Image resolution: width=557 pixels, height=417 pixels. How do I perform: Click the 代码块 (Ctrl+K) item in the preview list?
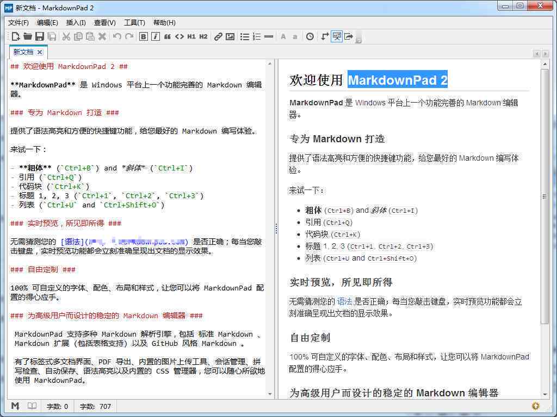[333, 235]
